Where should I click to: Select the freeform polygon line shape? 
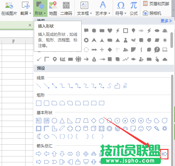117,86
